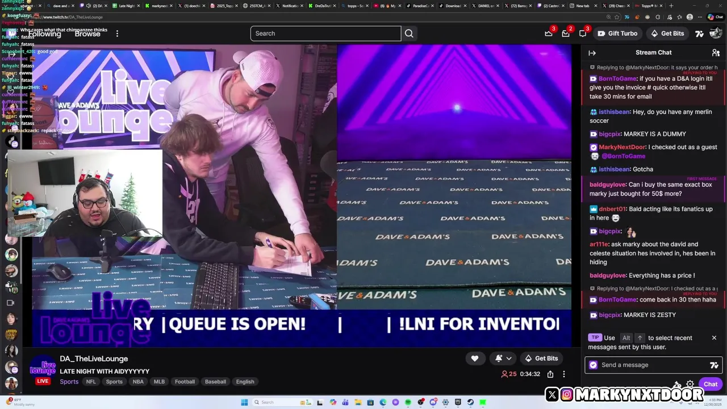Switch to the ParadiseCa browser tab

421,6
